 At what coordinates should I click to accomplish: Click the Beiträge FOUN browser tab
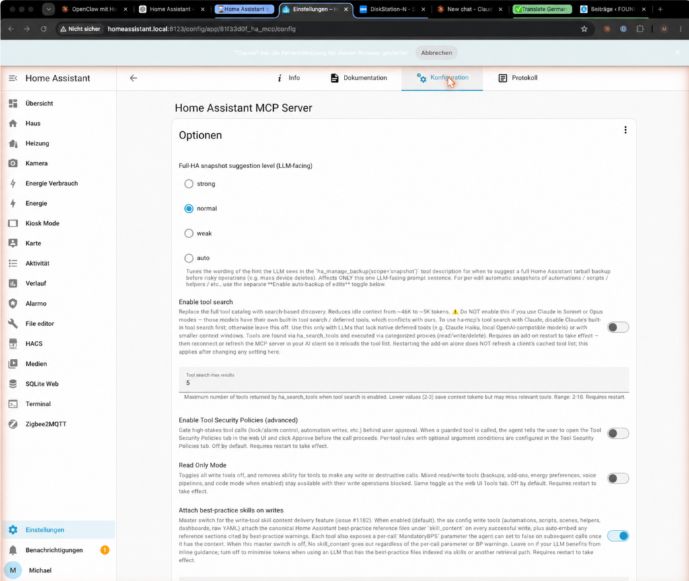tap(612, 9)
